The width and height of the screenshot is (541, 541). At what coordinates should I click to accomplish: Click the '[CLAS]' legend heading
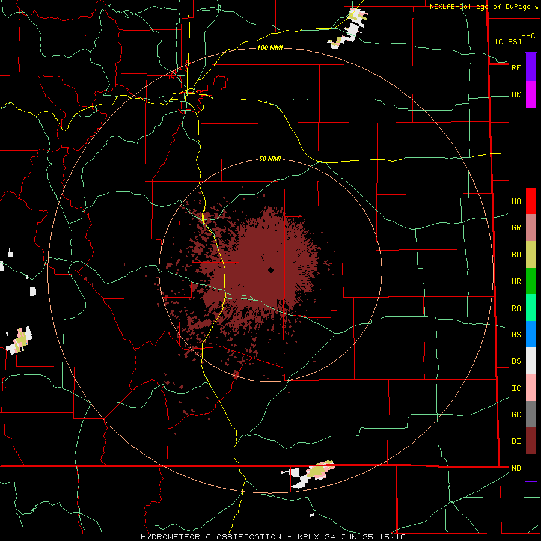(x=507, y=42)
